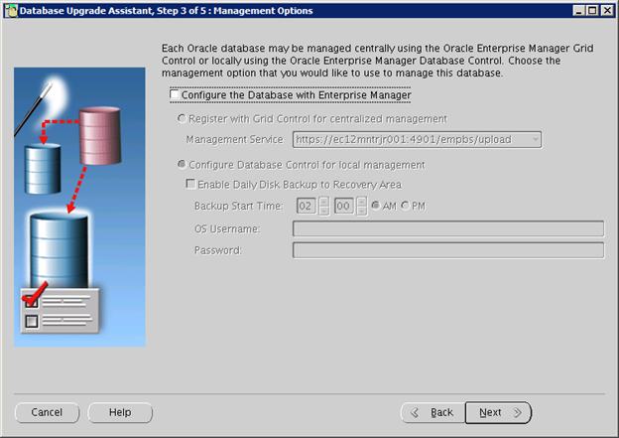Click the Cancel button
619x438 pixels.
(x=47, y=412)
